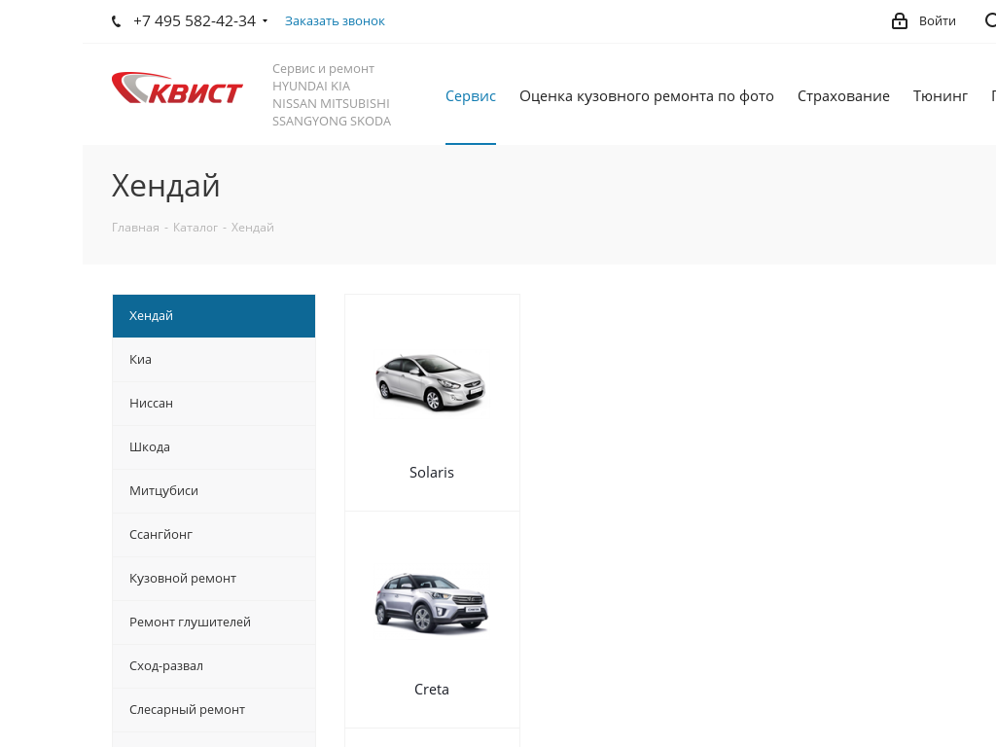This screenshot has width=996, height=747.
Task: Click the Войти login link
Action: coord(937,21)
